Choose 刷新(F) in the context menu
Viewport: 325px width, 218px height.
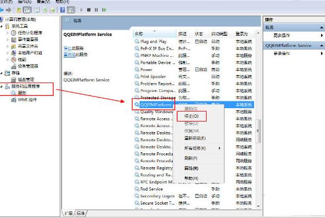pos(190,158)
